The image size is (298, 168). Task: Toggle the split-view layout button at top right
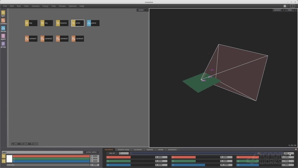(x=292, y=6)
